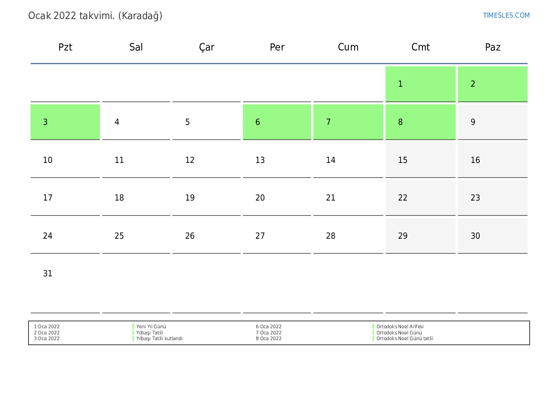Select day 3 highlighted in green
Screen dimensions: 558x394
point(65,122)
